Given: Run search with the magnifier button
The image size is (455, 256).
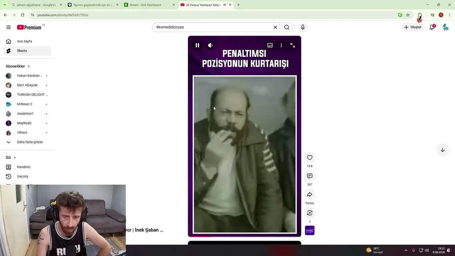Looking at the screenshot, I should (x=287, y=27).
